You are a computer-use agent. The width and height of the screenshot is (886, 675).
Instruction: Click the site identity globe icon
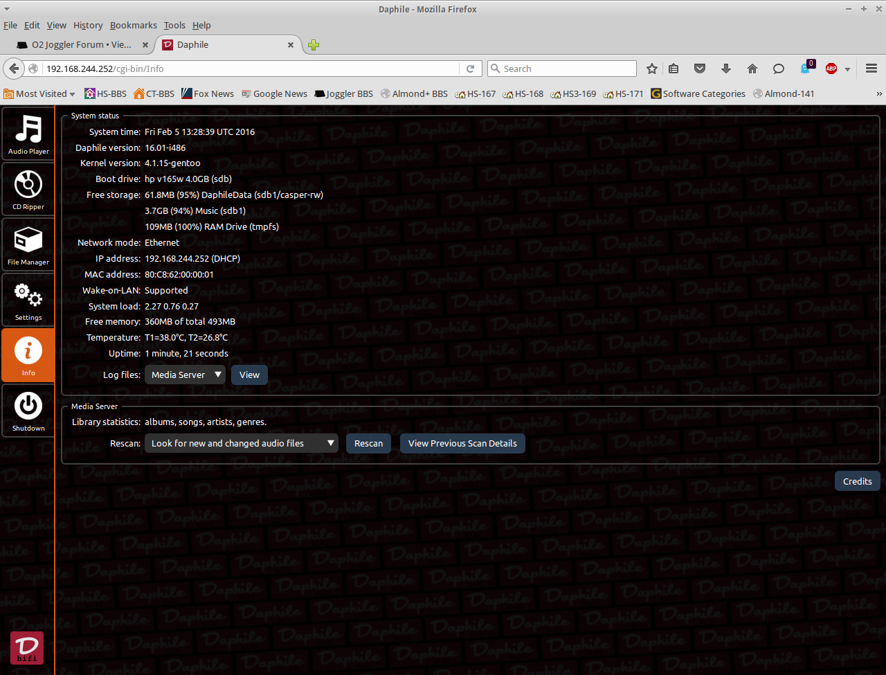pyautogui.click(x=33, y=69)
